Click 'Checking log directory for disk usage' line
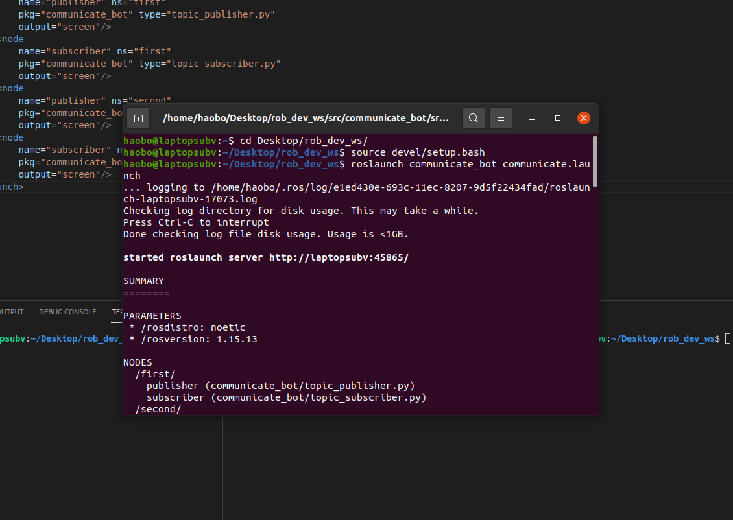Image resolution: width=733 pixels, height=520 pixels. [x=301, y=211]
